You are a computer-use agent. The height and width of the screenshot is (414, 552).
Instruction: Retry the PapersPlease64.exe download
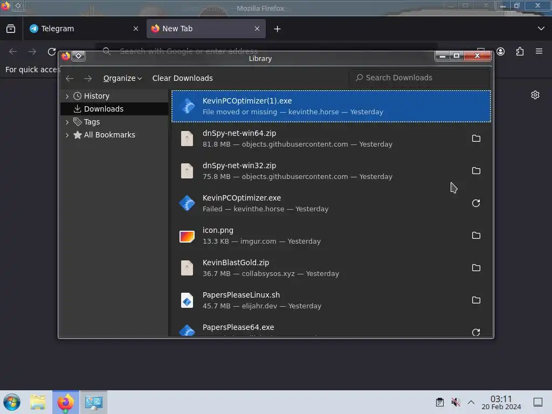[x=476, y=332]
